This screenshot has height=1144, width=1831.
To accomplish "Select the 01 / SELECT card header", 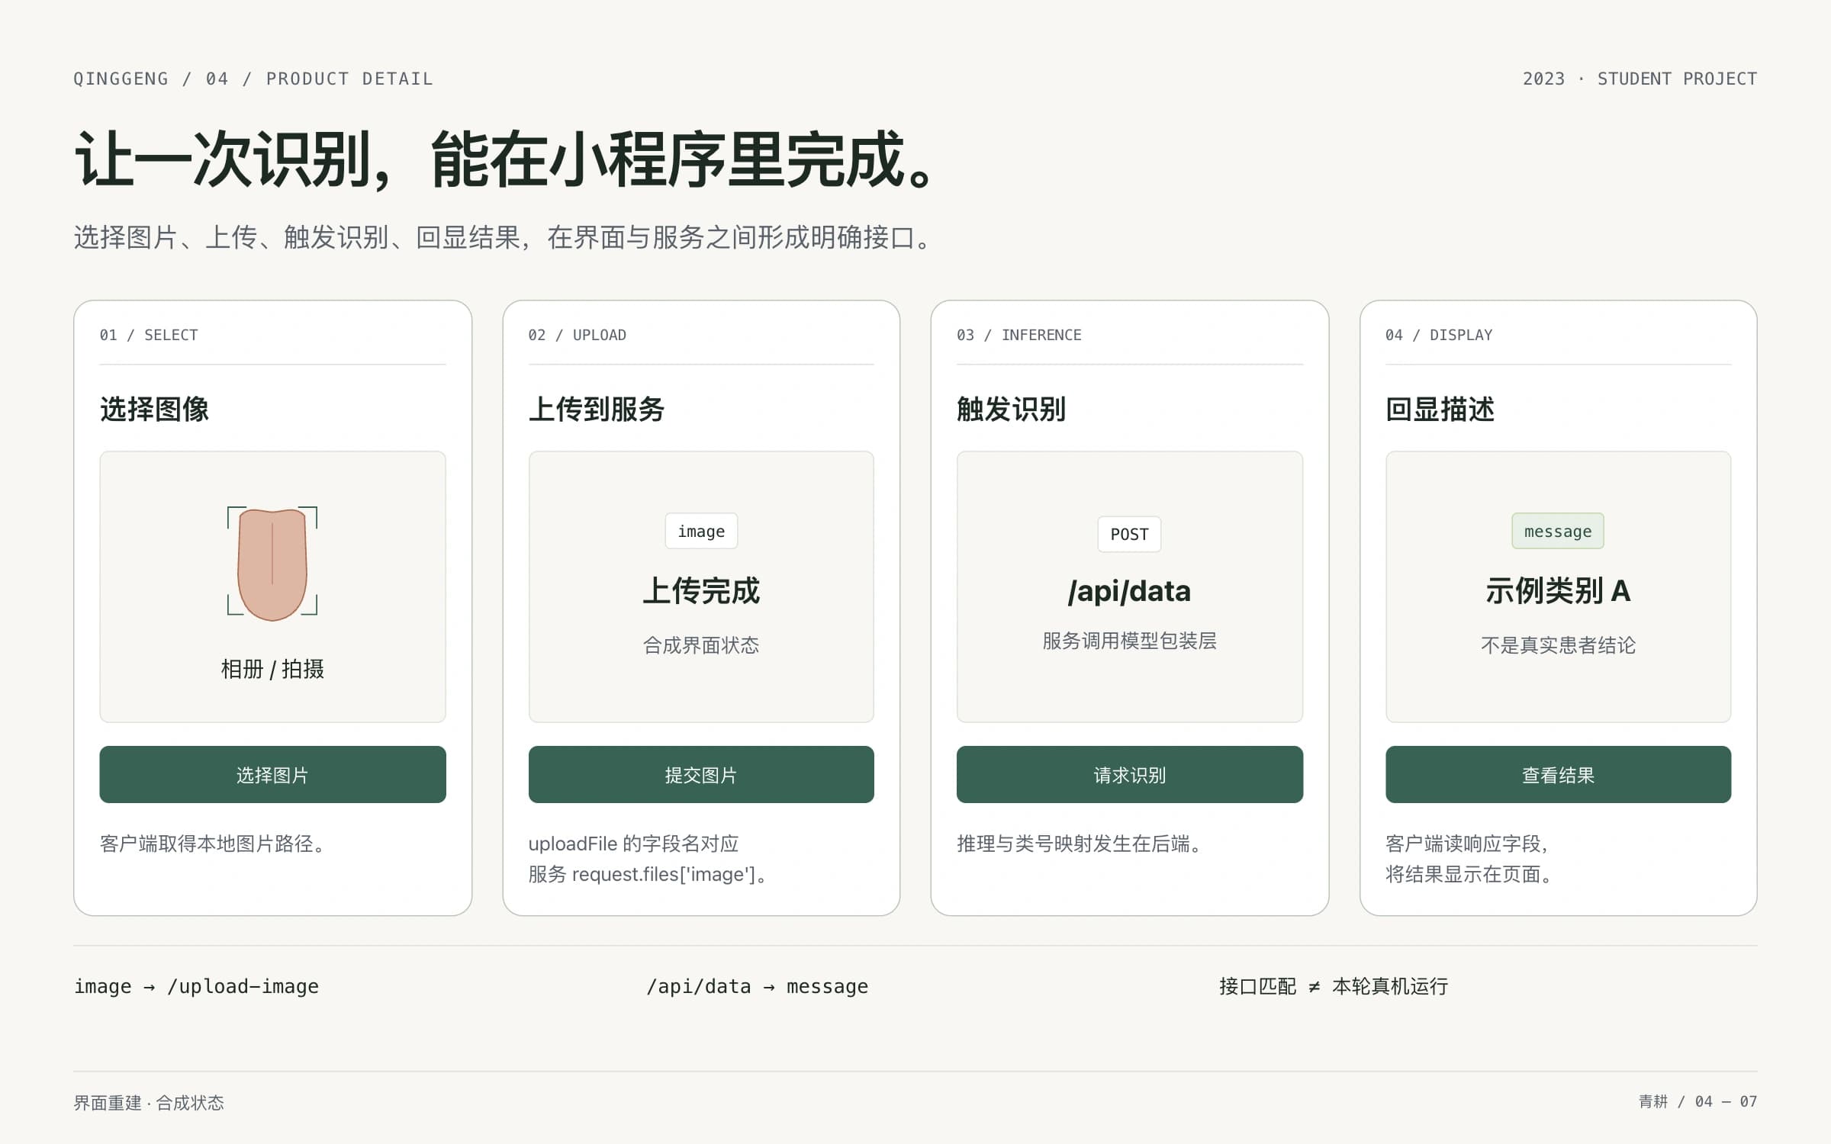I will click(x=149, y=335).
